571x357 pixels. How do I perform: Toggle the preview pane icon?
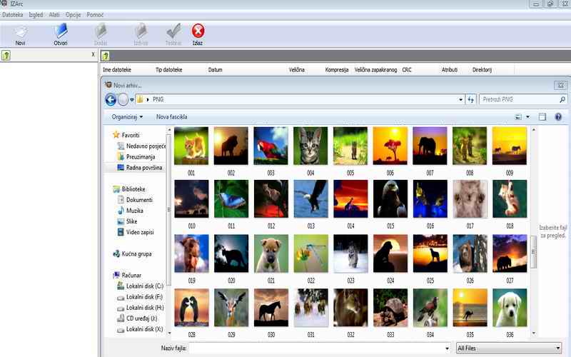[x=542, y=116]
